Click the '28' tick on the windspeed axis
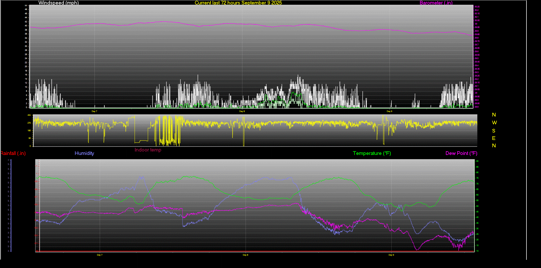Viewport: 541px width, 268px height. [x=26, y=50]
